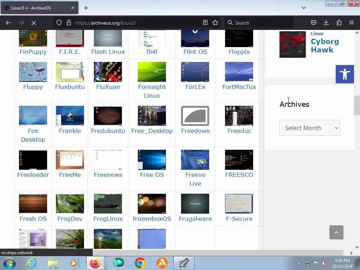This screenshot has width=360, height=270.
Task: Open the Foresight Linux link
Action: pyautogui.click(x=152, y=91)
